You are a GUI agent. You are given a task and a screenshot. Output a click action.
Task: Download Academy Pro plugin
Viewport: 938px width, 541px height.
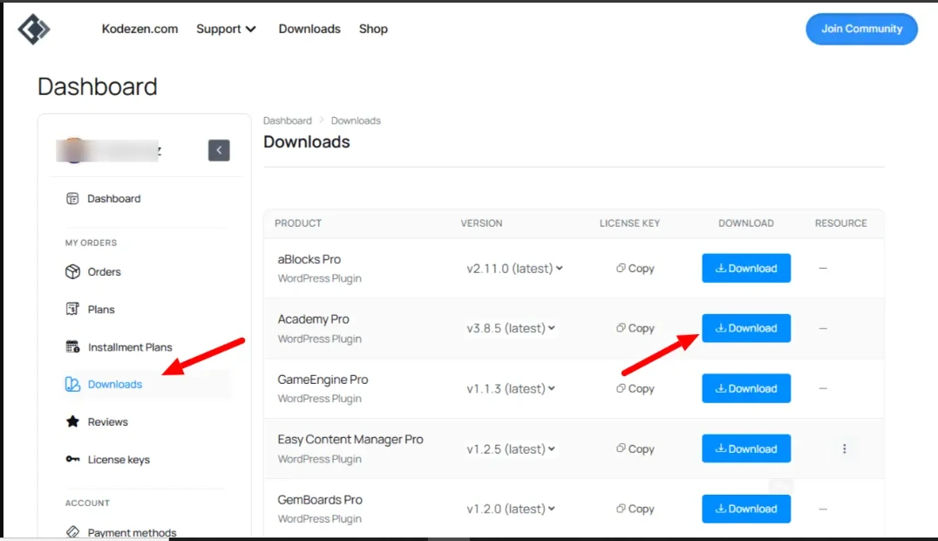click(746, 328)
